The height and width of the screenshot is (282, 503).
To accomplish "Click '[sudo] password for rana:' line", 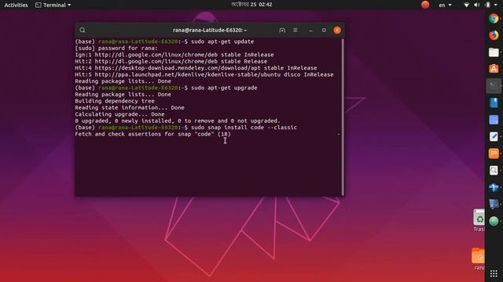I will [x=116, y=49].
